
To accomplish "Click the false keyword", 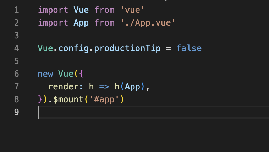I will click(189, 48).
